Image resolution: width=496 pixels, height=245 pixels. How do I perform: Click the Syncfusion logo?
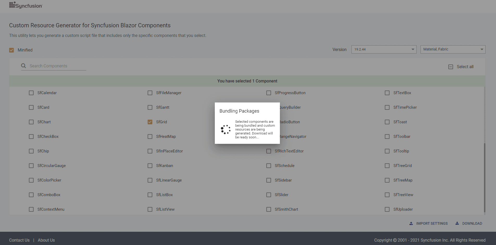tap(26, 5)
